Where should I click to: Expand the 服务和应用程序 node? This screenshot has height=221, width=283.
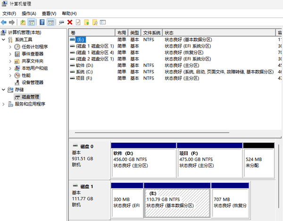pyautogui.click(x=4, y=104)
